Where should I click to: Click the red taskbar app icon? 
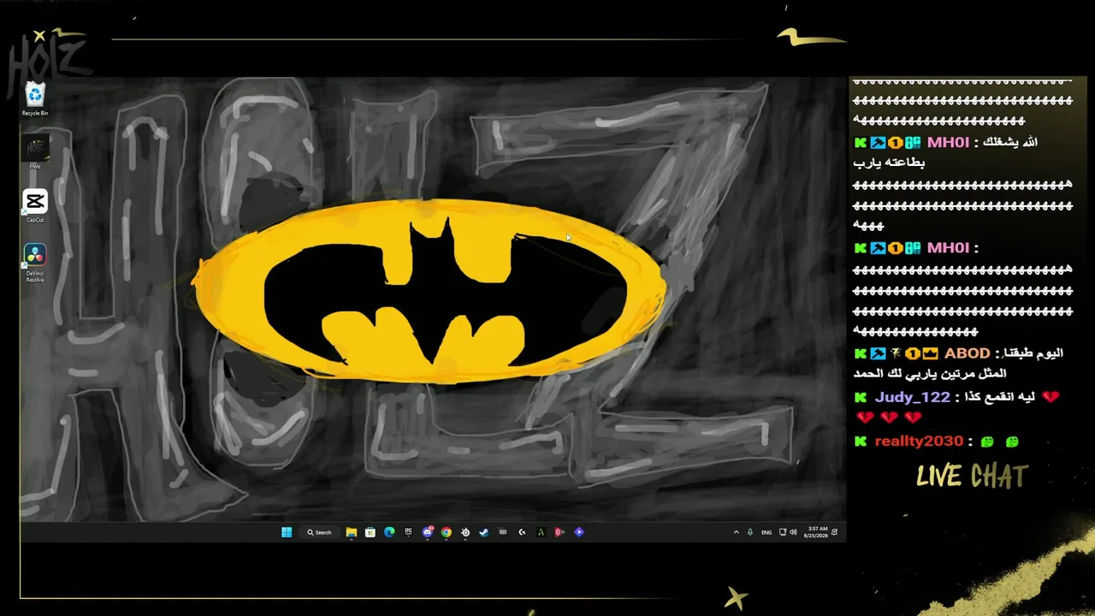point(559,532)
